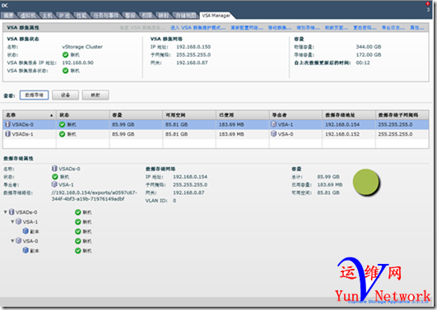Click VSADs-1 datastore icon in table row
Screen dimensions: 437x310
7,134
